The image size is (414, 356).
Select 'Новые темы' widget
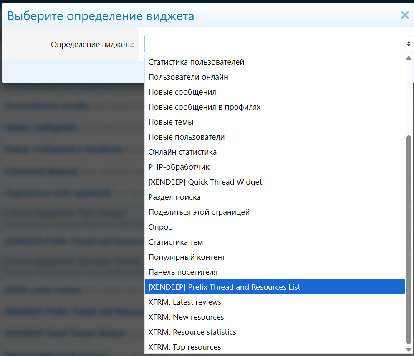(x=171, y=122)
